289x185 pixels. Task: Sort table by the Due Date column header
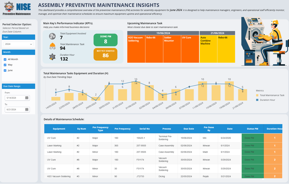click(x=189, y=129)
